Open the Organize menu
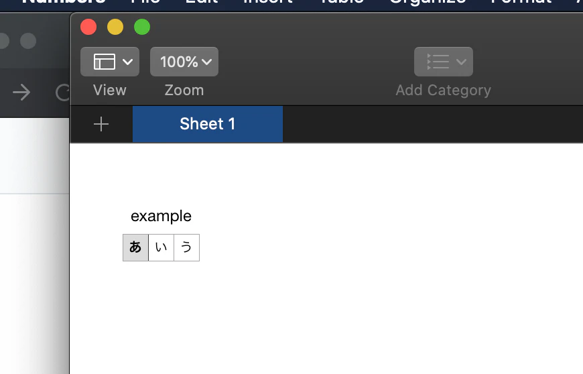Image resolution: width=583 pixels, height=374 pixels. (x=427, y=2)
